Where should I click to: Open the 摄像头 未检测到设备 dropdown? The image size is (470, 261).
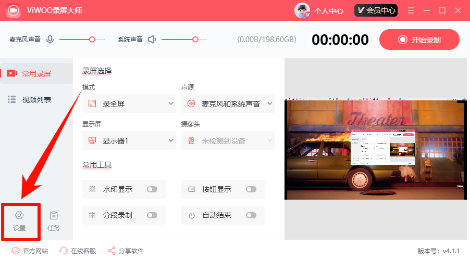point(228,140)
